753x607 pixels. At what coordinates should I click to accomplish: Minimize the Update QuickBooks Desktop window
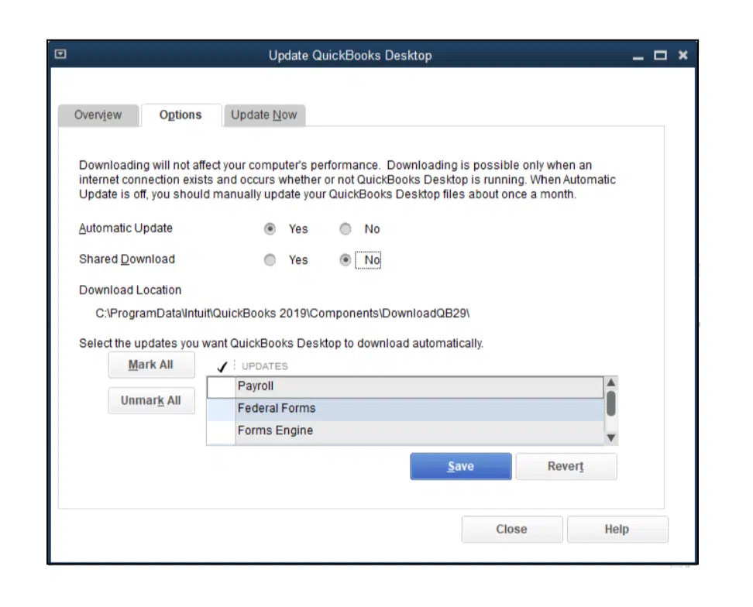[638, 57]
